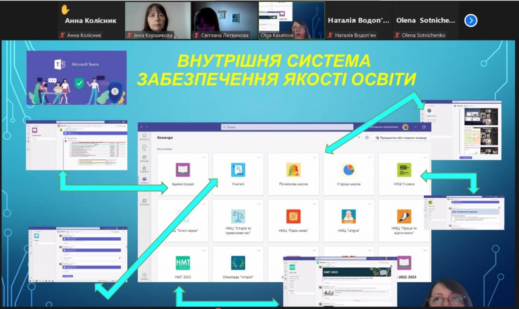Image resolution: width=519 pixels, height=309 pixels.
Task: Click the Teams settings gear icon
Action: [x=367, y=137]
